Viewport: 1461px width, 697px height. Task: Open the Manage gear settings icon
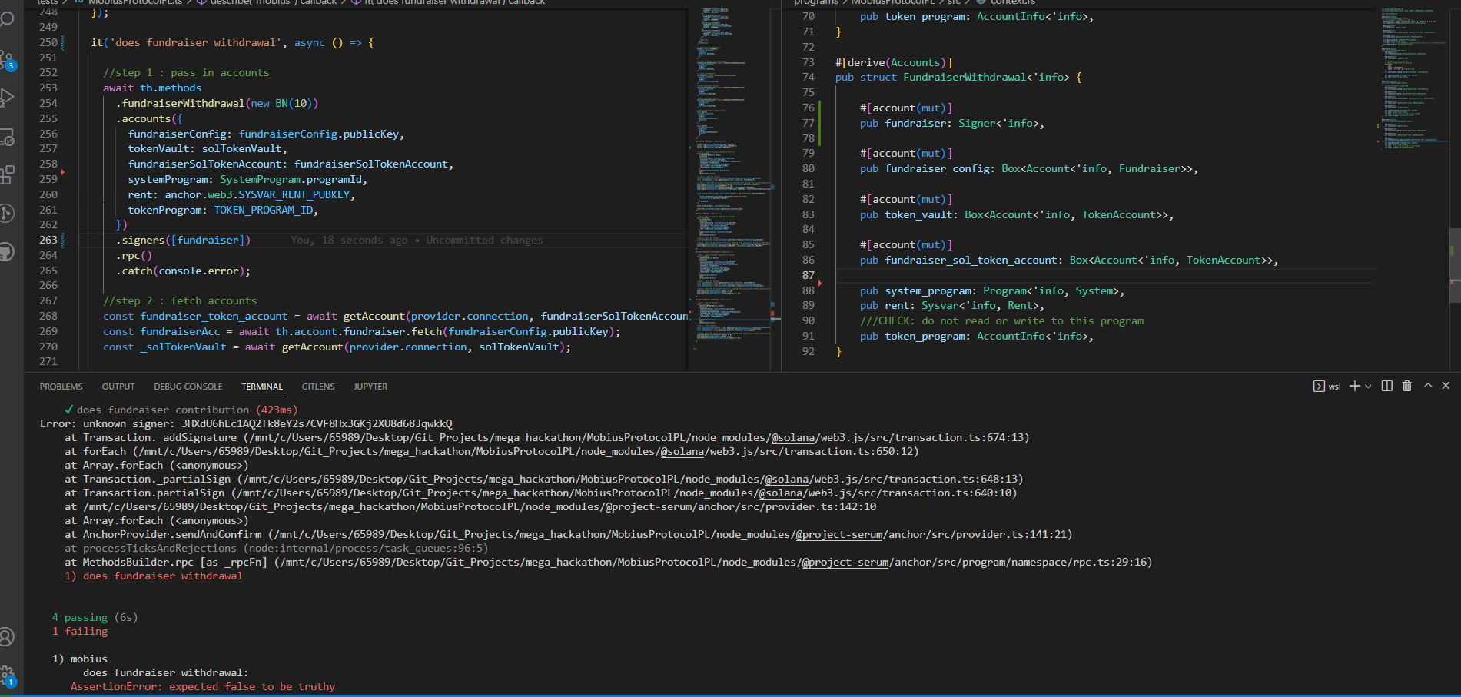pos(8,675)
